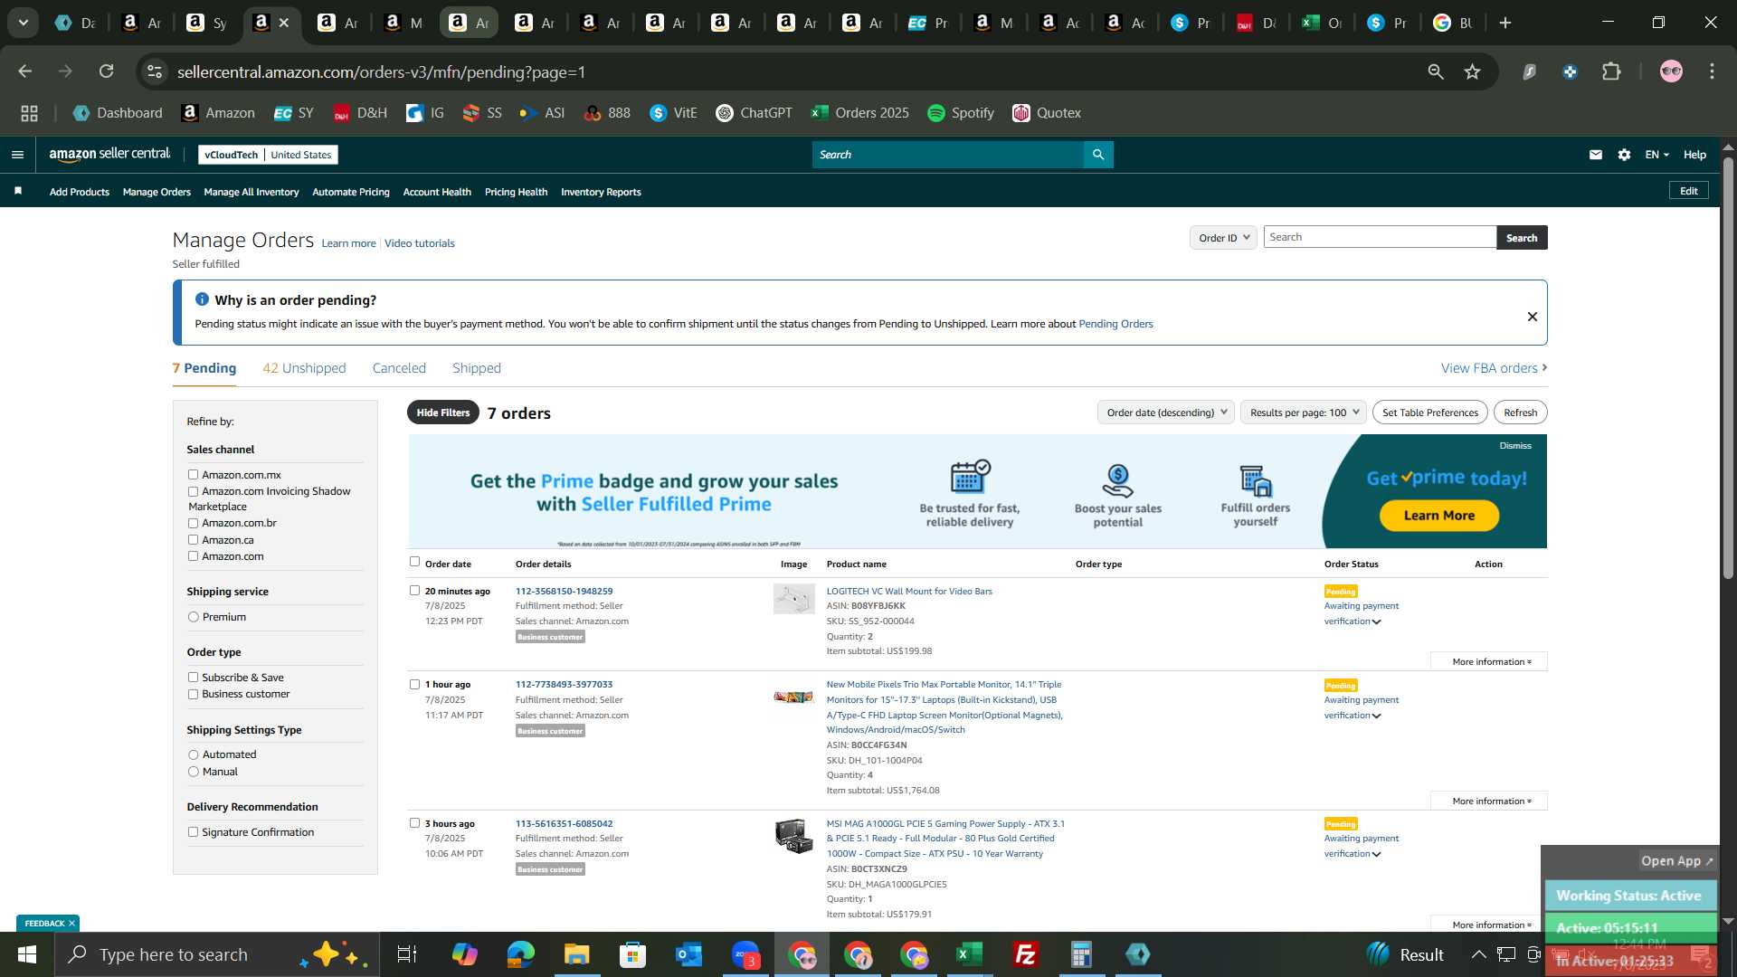Click the Learn More Prime button
The height and width of the screenshot is (977, 1737).
(x=1439, y=516)
